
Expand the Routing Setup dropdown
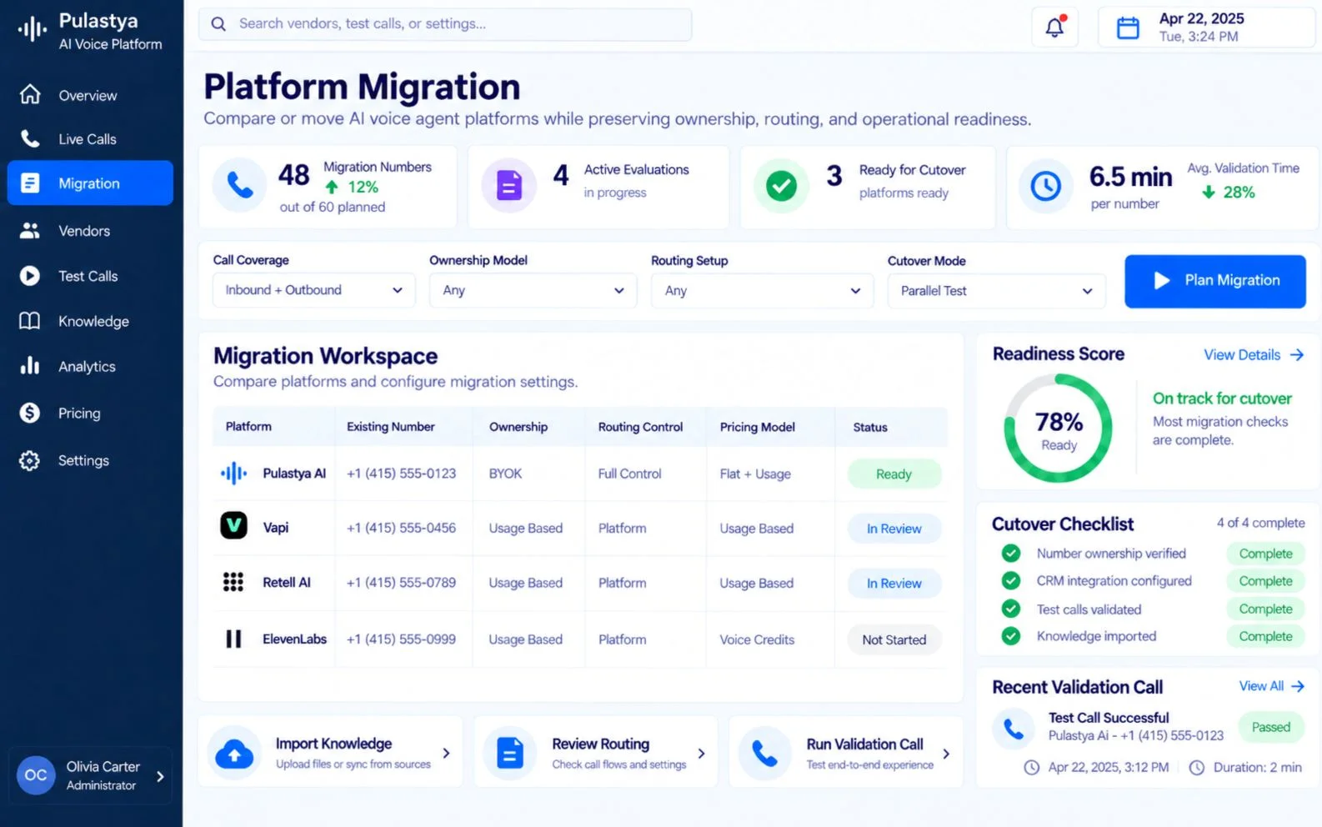762,291
